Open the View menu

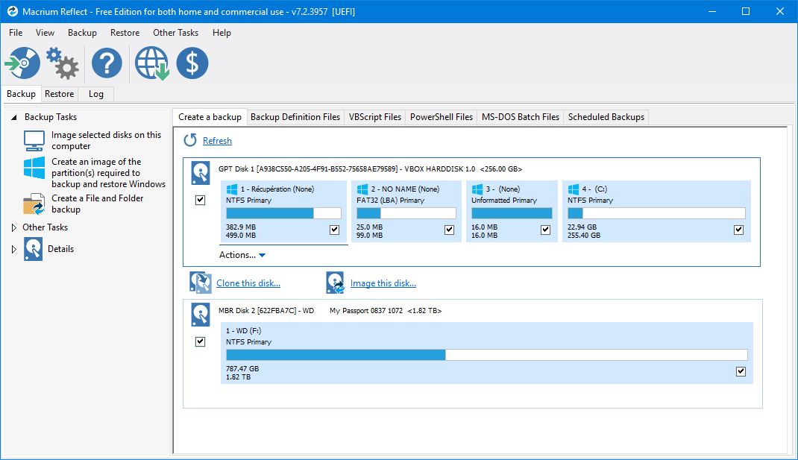45,33
